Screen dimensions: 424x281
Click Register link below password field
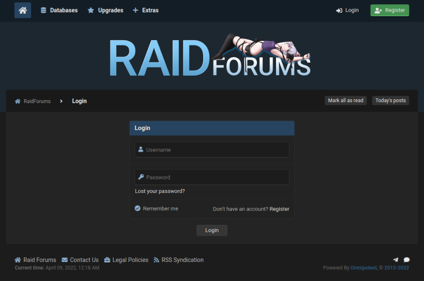pyautogui.click(x=279, y=209)
